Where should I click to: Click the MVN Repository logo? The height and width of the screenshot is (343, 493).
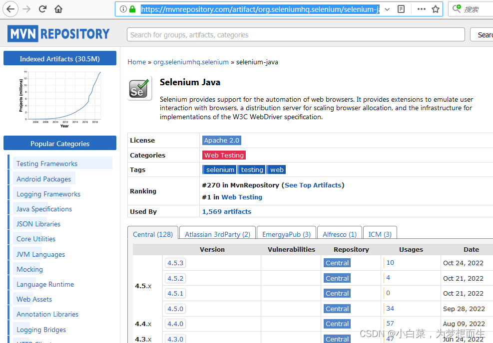click(x=58, y=33)
